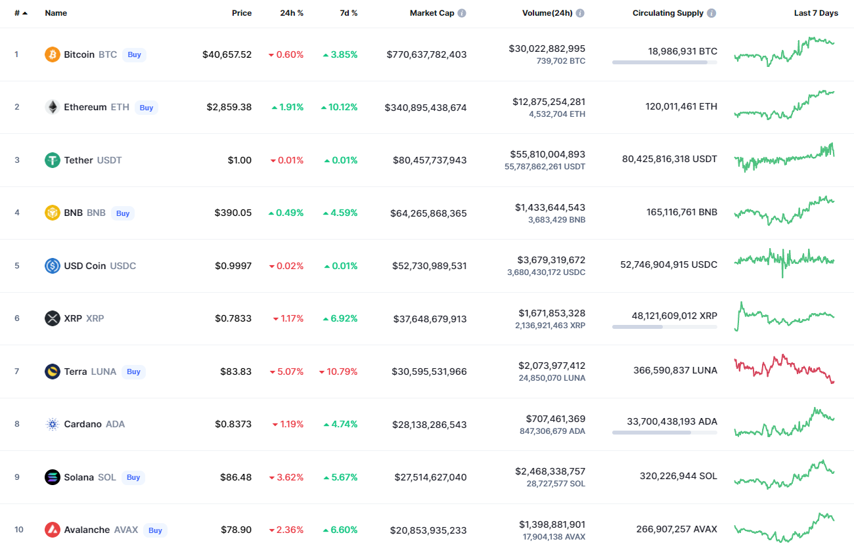Screen dimensions: 854x554
Task: Show Volume(24h) info tooltip icon
Action: [x=580, y=13]
